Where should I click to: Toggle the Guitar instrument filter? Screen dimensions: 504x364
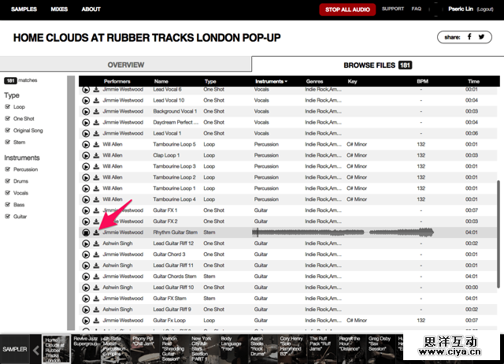click(8, 217)
